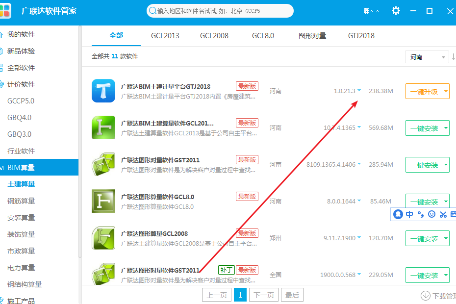This screenshot has height=304, width=456.
Task: Expand version list for 1.0.21.3
Action: tap(359, 91)
